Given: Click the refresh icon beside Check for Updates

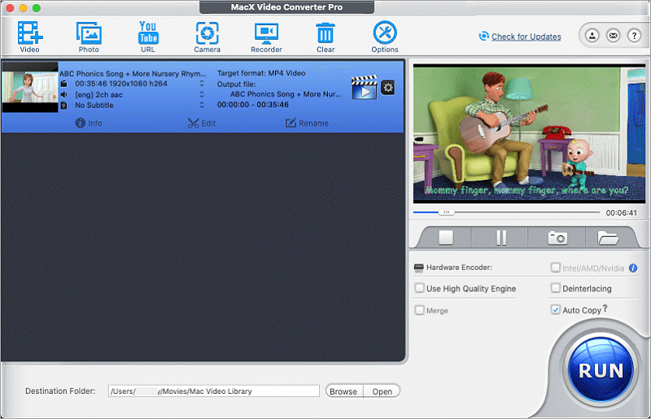Looking at the screenshot, I should (483, 37).
